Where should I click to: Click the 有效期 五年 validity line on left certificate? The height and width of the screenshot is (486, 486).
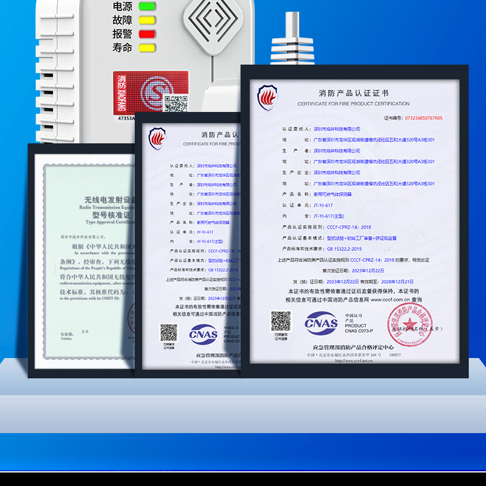coord(74,333)
